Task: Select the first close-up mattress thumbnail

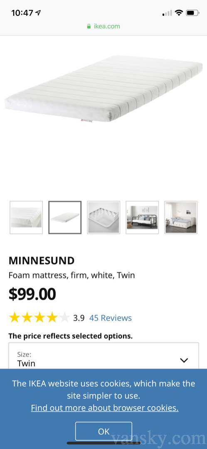Action: coord(26,217)
